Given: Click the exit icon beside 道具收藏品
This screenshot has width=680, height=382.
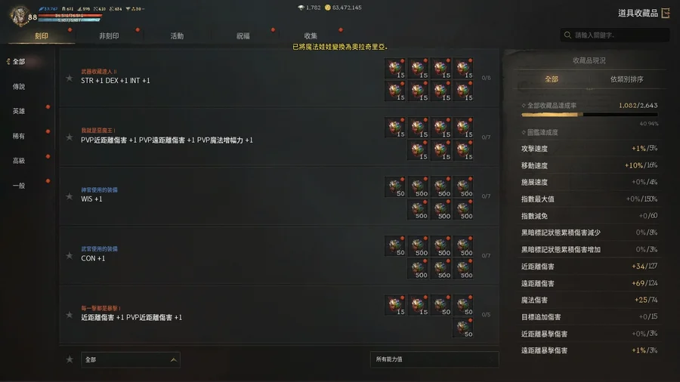Looking at the screenshot, I should 666,13.
